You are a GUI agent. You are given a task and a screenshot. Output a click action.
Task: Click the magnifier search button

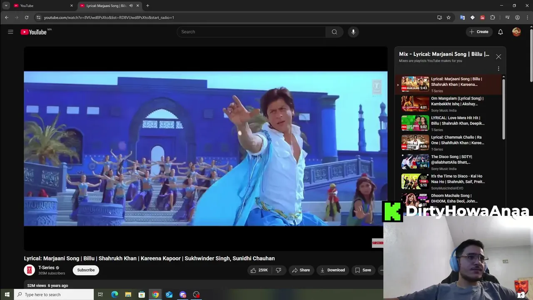[334, 32]
